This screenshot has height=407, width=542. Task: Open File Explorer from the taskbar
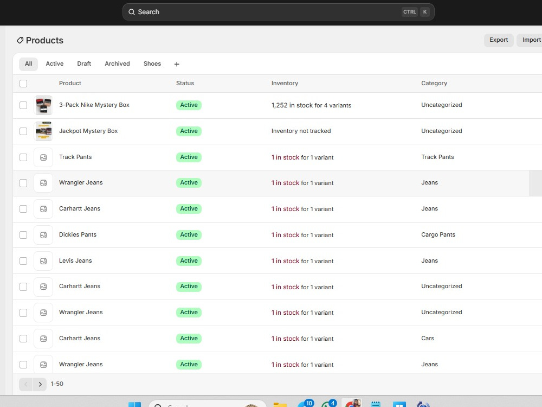click(x=280, y=404)
